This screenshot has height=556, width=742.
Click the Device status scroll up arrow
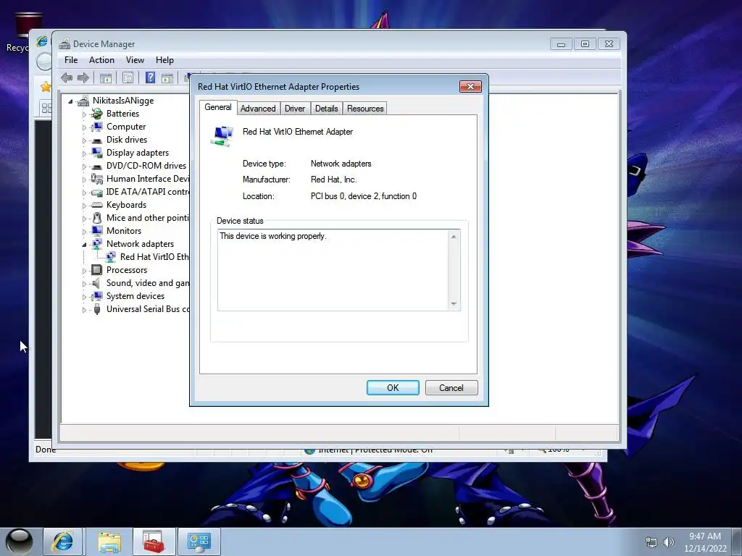454,237
